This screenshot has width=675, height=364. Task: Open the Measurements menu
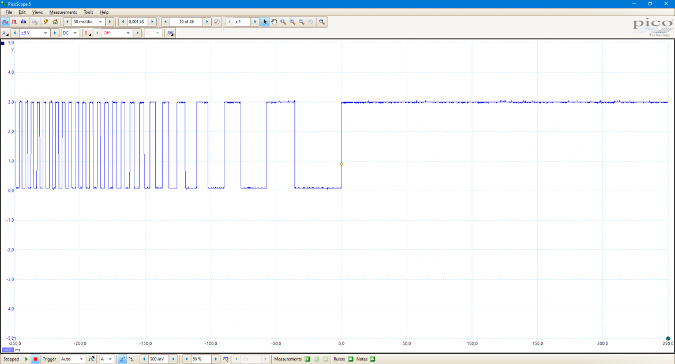pyautogui.click(x=63, y=12)
